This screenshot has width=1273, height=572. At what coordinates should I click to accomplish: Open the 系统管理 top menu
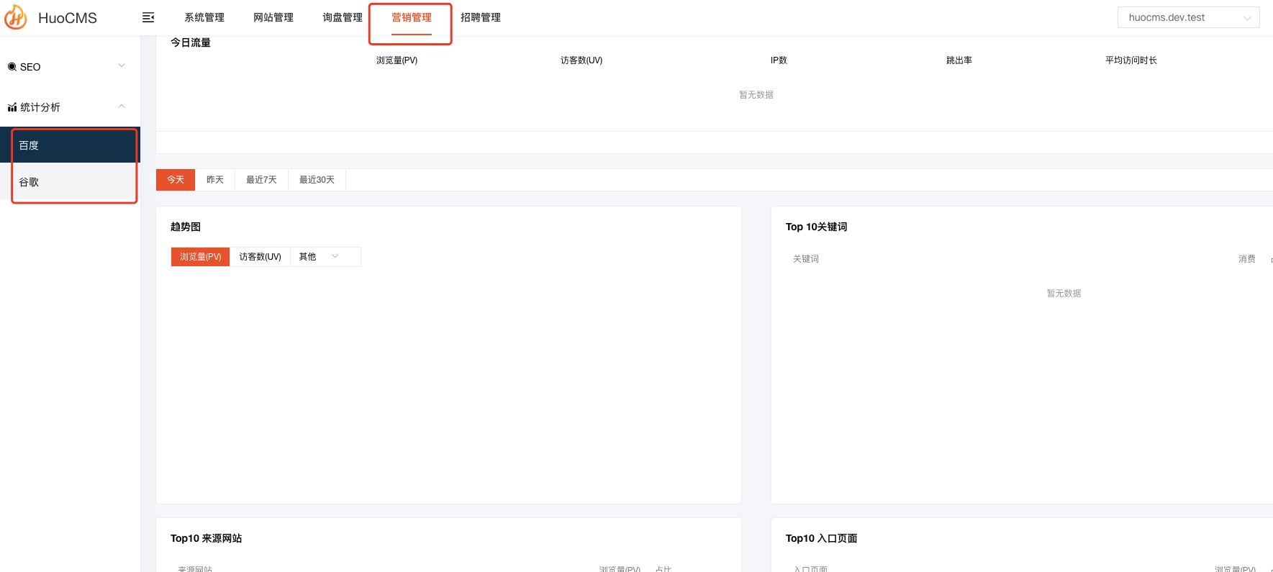(204, 17)
